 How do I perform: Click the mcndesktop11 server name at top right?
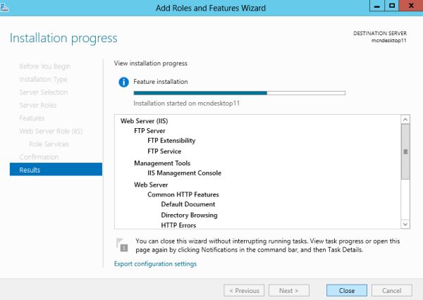coord(388,40)
